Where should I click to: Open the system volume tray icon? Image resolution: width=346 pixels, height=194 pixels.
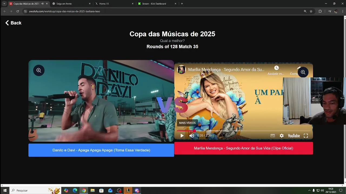(x=322, y=190)
